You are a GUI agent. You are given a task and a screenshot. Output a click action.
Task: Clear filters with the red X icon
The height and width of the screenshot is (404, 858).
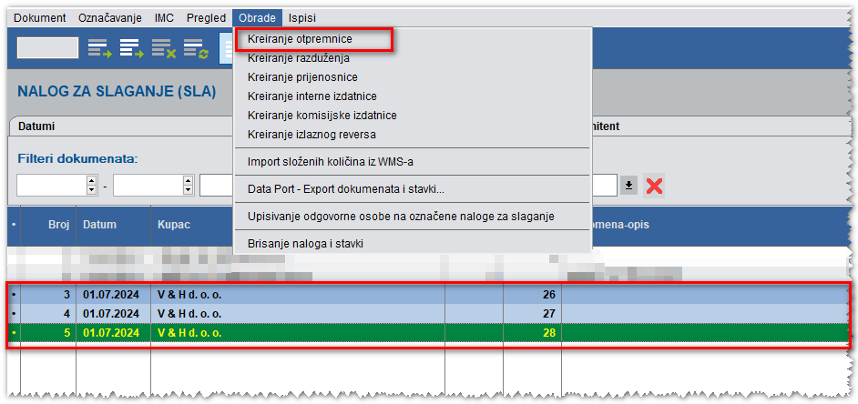654,186
